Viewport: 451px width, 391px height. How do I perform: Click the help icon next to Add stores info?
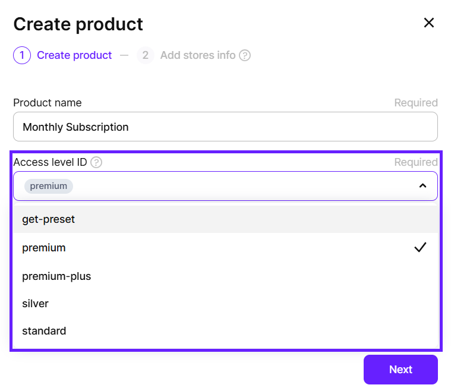244,55
